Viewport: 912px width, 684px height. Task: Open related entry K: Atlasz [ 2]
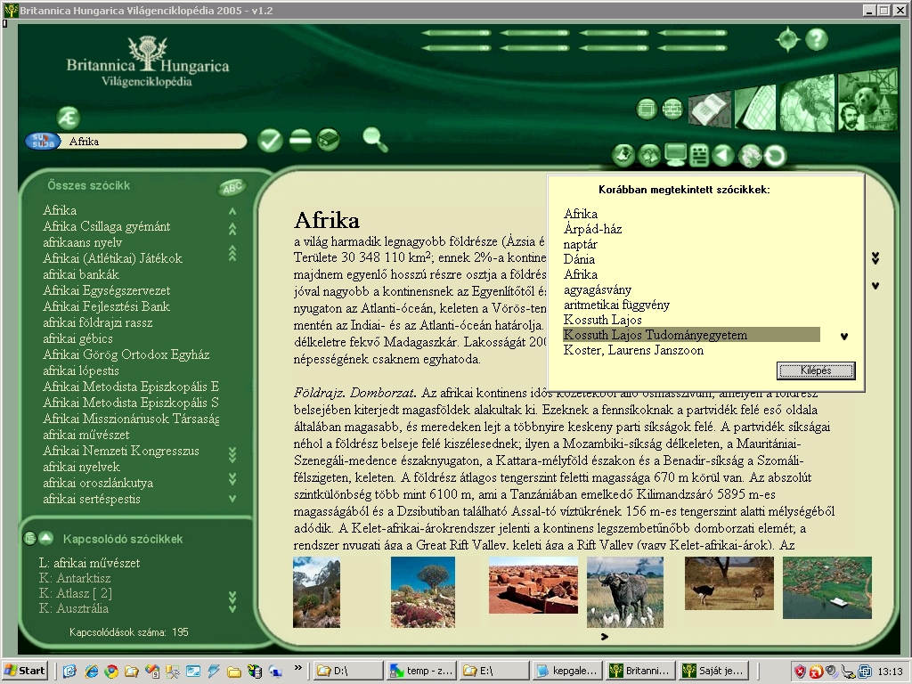point(76,593)
